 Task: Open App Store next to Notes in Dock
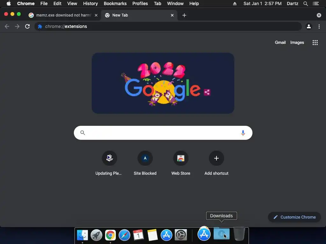[x=166, y=235]
